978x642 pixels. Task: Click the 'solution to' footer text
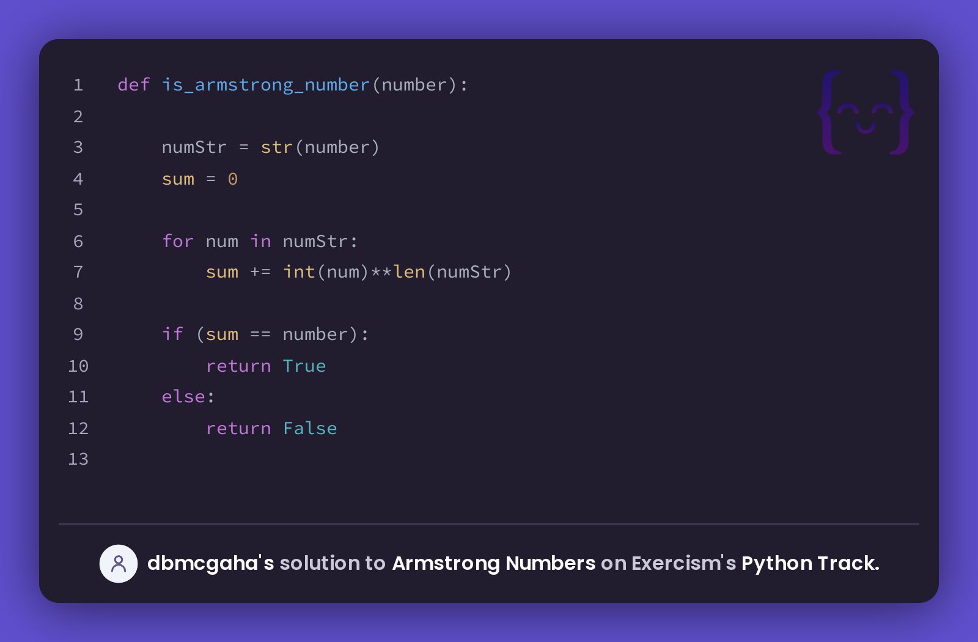click(x=333, y=563)
